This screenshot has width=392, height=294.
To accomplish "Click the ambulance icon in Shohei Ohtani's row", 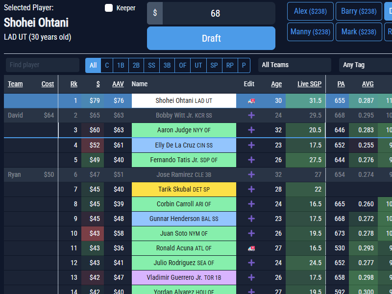I will pyautogui.click(x=251, y=101).
